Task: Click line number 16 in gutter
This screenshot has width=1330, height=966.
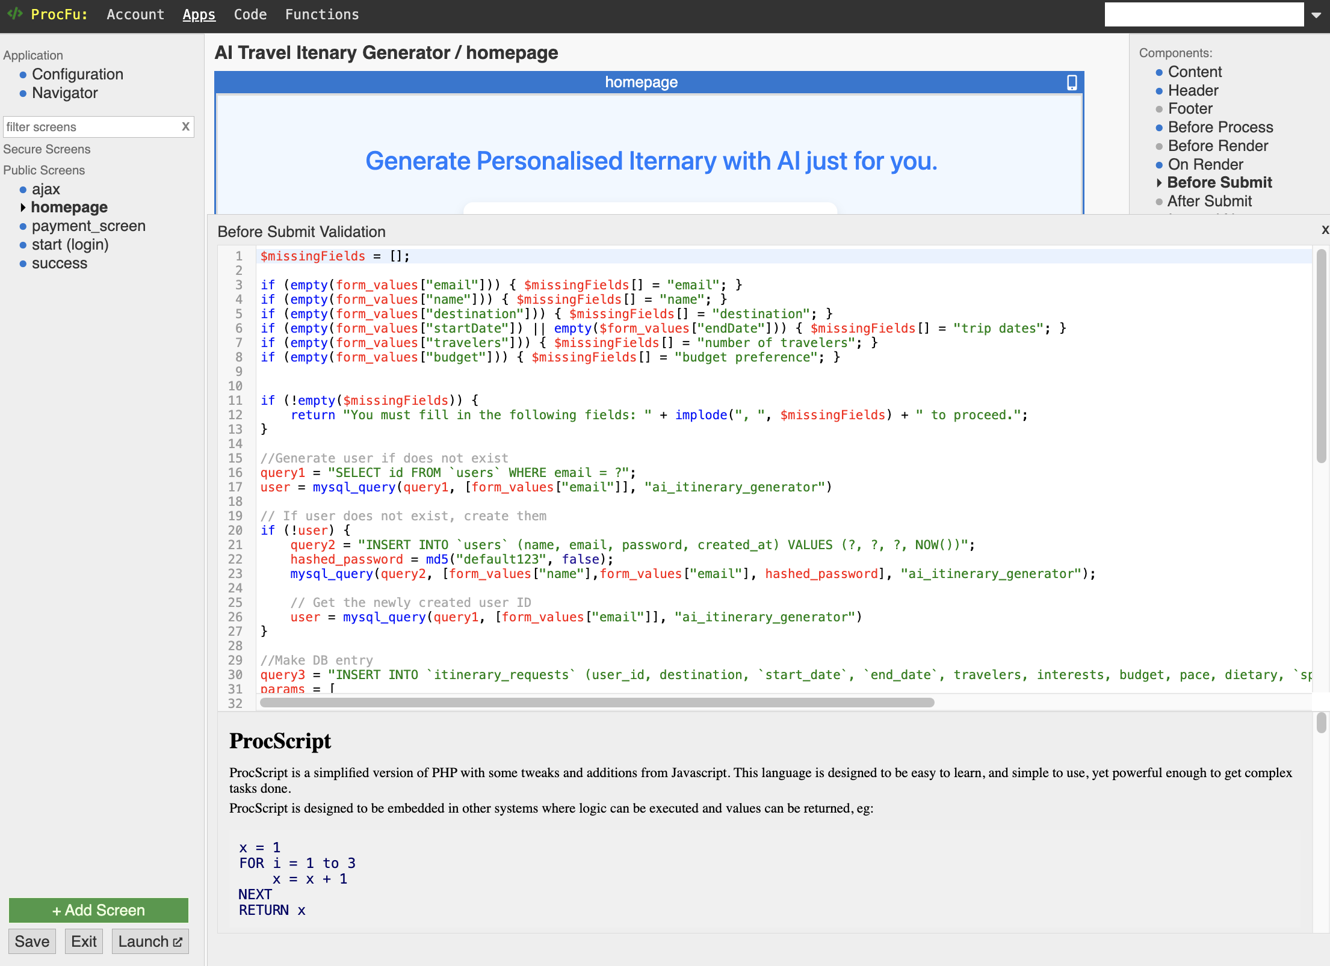Action: click(x=235, y=473)
